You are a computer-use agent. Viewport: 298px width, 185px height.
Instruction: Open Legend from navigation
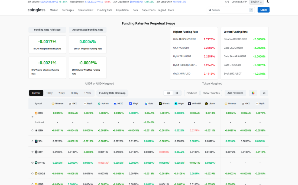[x=162, y=10]
